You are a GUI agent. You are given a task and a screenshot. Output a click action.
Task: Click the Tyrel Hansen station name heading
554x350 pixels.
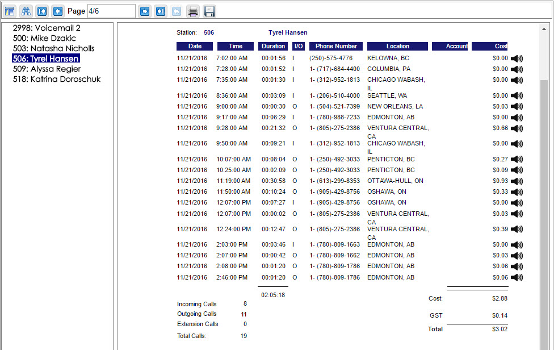[288, 32]
